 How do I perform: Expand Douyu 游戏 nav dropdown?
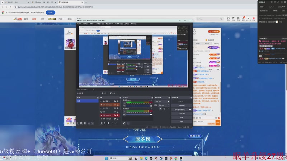point(70,19)
